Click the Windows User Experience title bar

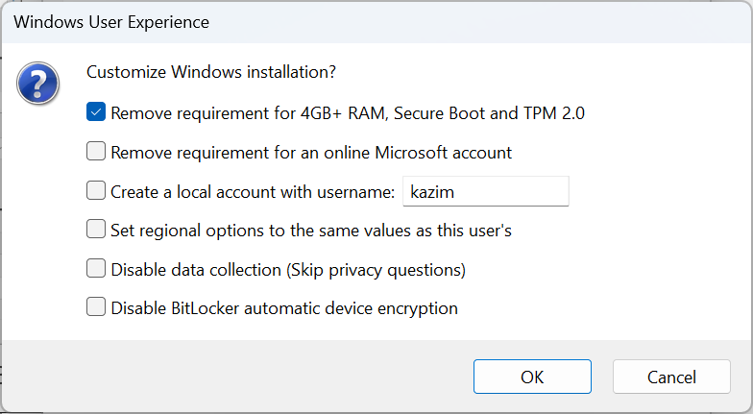[x=376, y=22]
